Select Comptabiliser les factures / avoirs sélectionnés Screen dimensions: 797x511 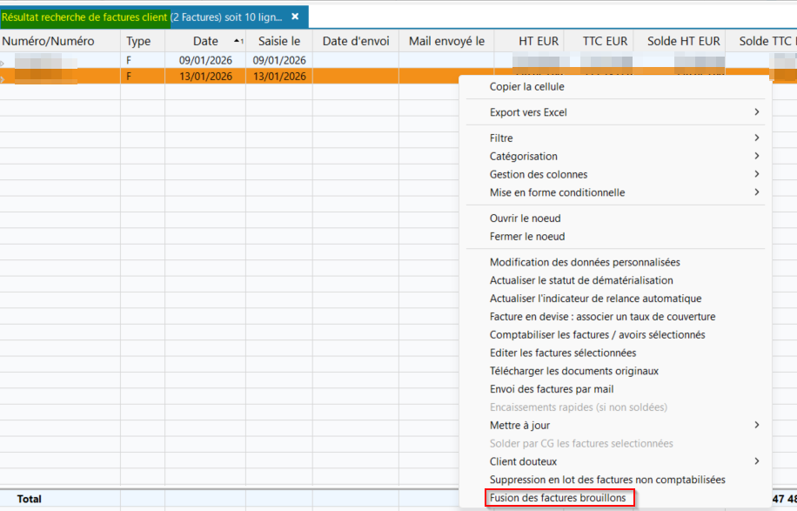click(597, 334)
